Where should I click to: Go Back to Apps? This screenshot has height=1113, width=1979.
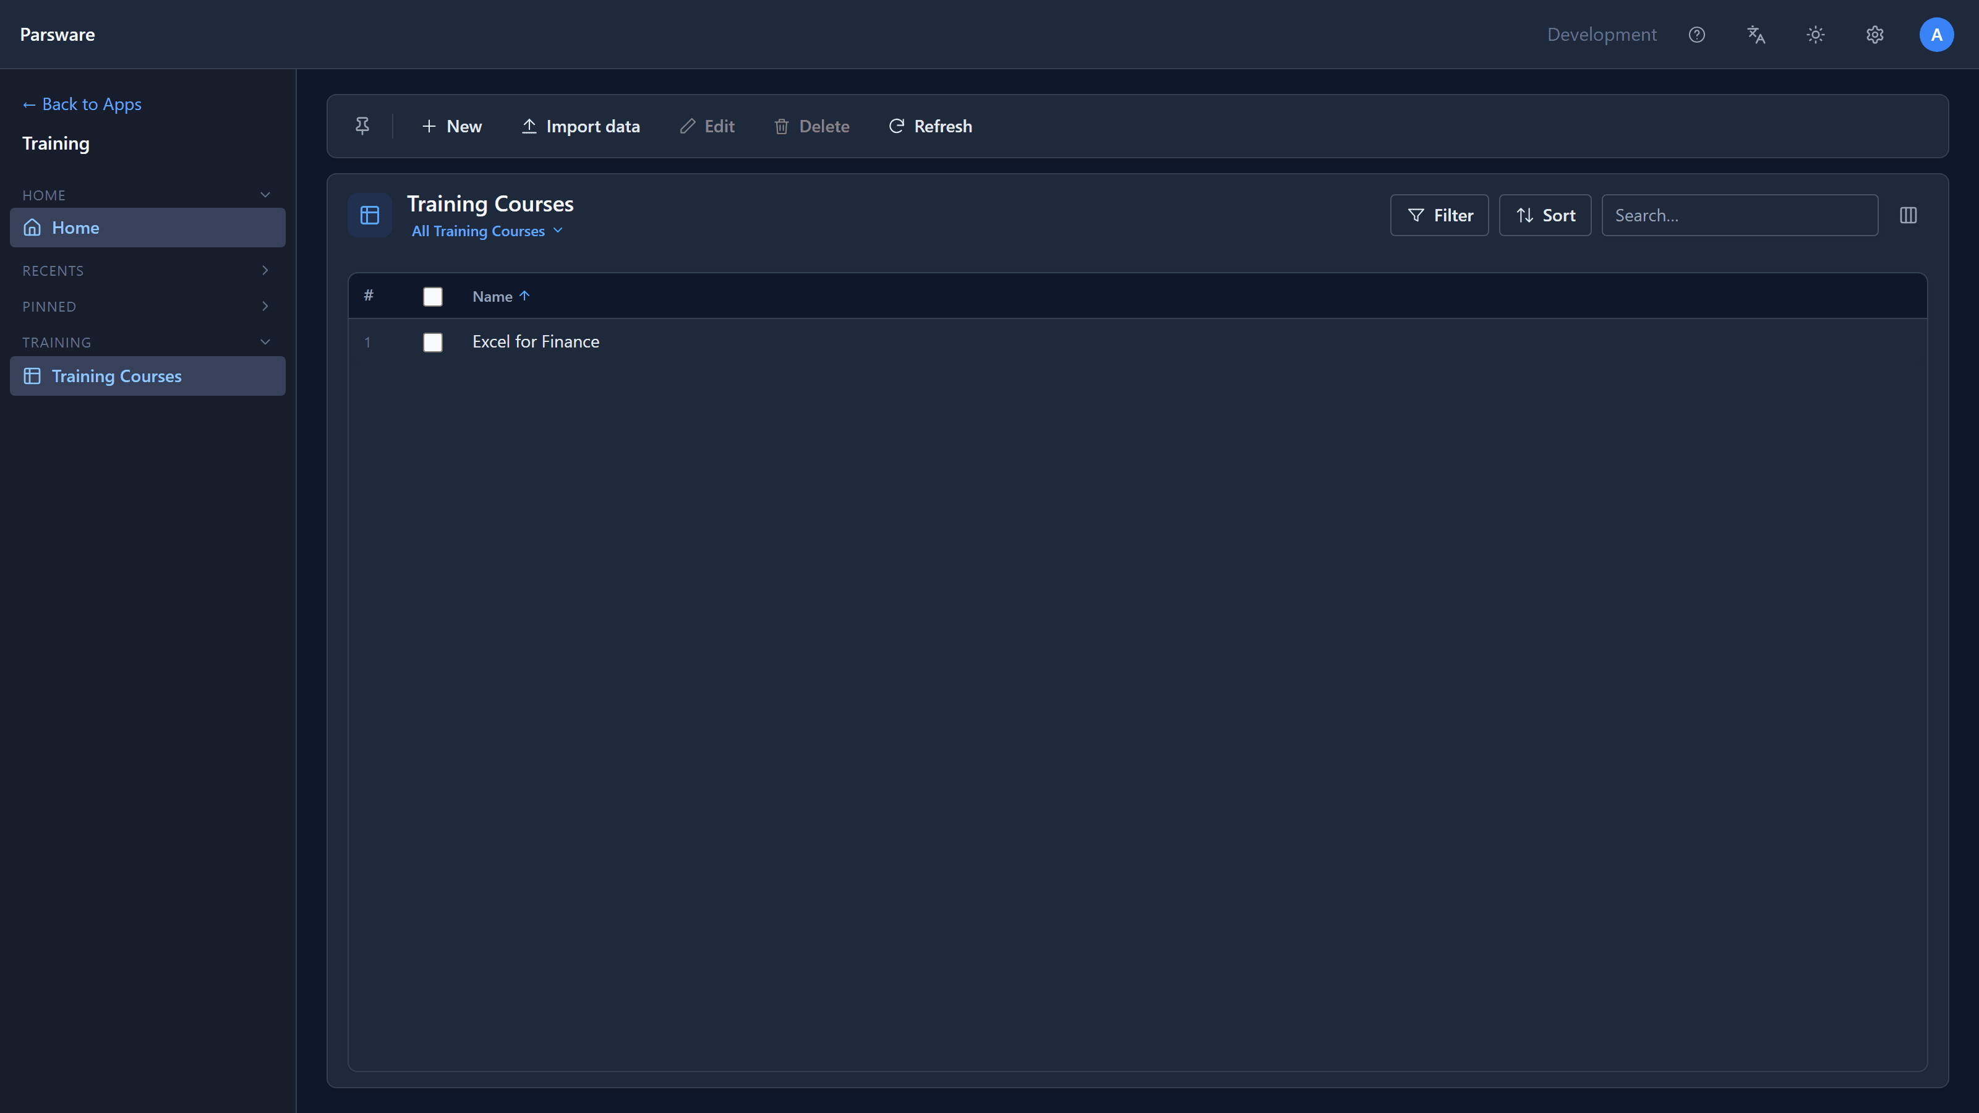(x=82, y=104)
